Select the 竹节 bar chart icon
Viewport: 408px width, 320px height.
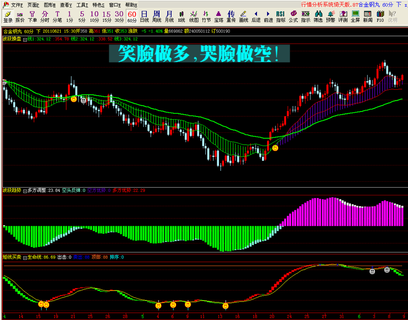206,17
